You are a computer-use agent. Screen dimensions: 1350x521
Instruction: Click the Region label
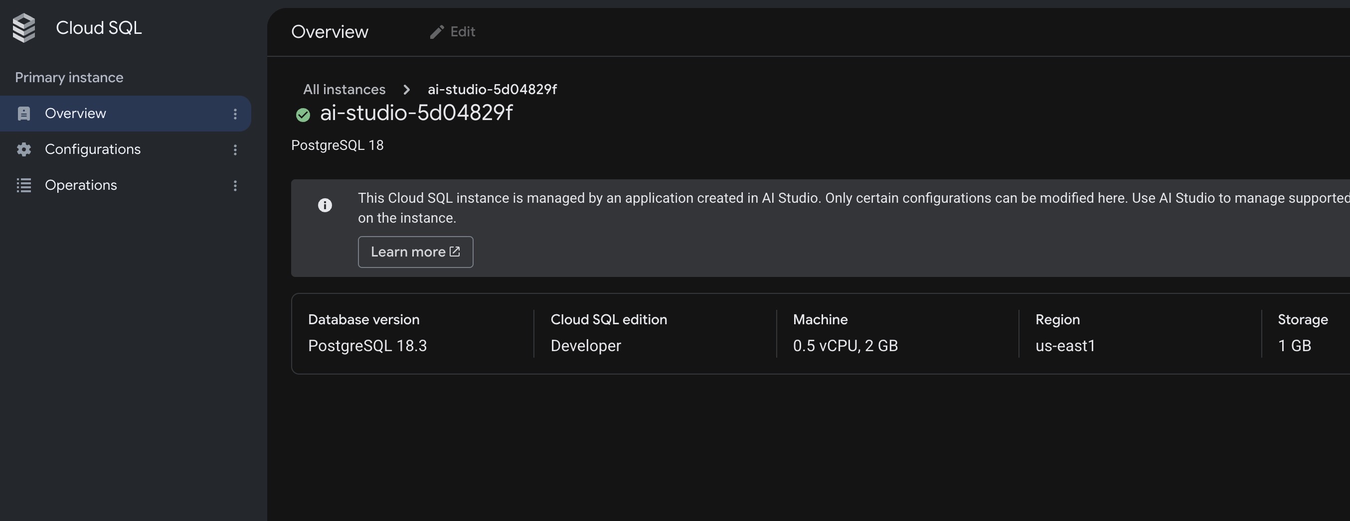1057,319
